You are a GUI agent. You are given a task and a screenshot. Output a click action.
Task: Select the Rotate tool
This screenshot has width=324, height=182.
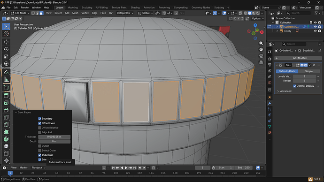[x=6, y=49]
